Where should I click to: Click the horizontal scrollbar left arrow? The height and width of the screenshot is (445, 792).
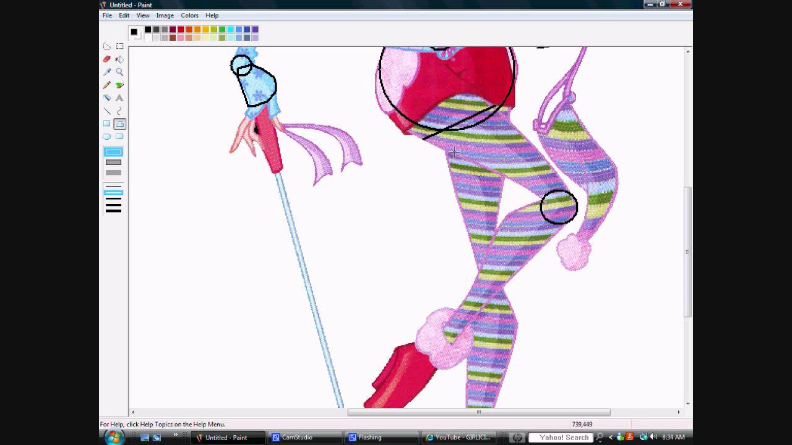(x=132, y=412)
